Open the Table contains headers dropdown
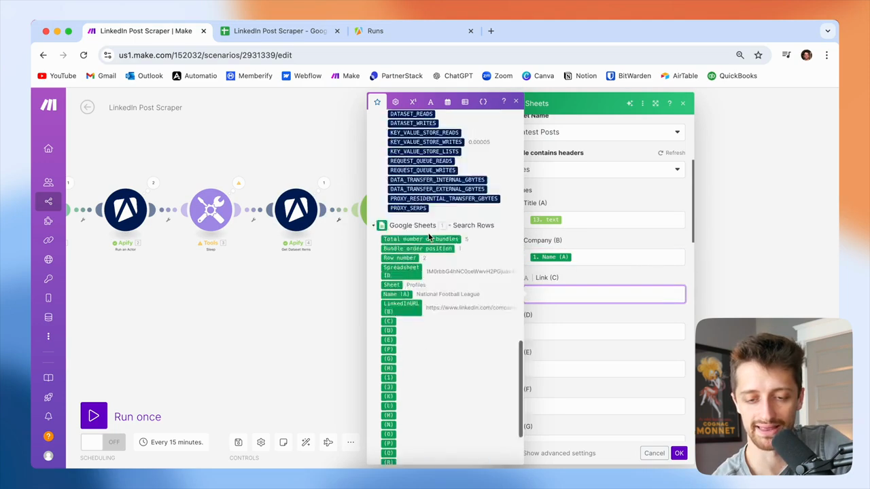This screenshot has height=489, width=870. (x=604, y=169)
